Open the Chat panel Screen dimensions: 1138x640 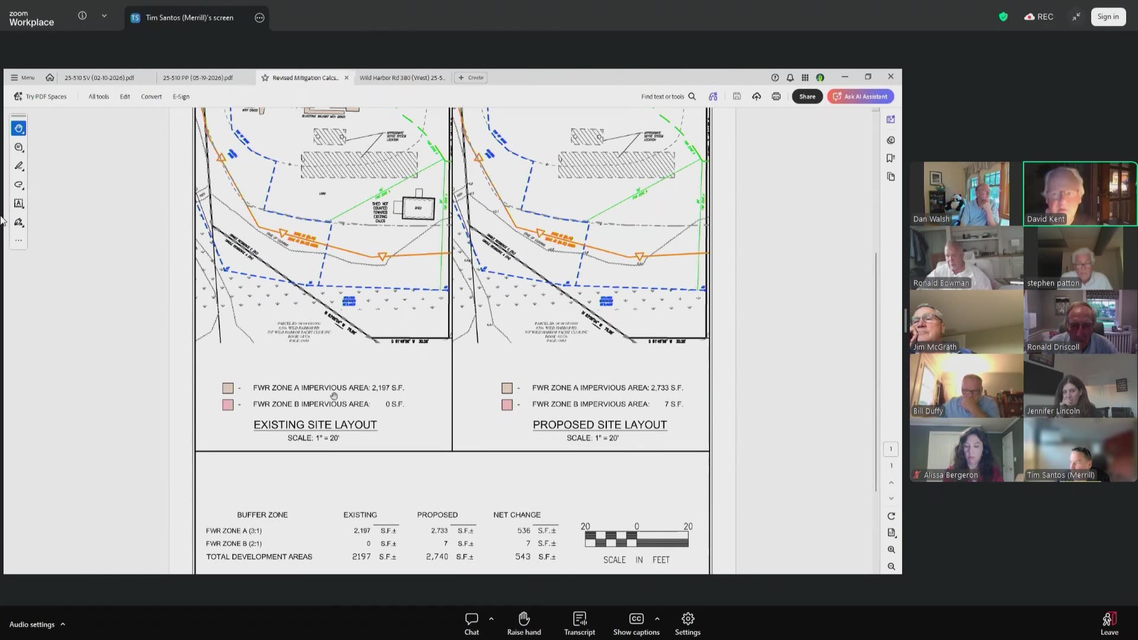472,623
